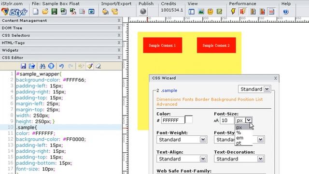Click the sixth File toolbar icon with red marks
The image size is (309, 174).
82,12
